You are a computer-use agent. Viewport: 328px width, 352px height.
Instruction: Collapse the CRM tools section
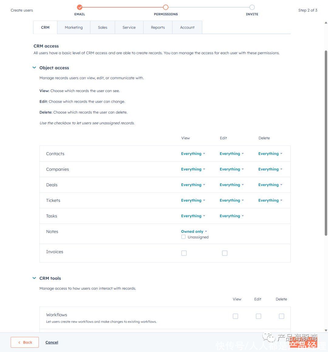pyautogui.click(x=34, y=278)
